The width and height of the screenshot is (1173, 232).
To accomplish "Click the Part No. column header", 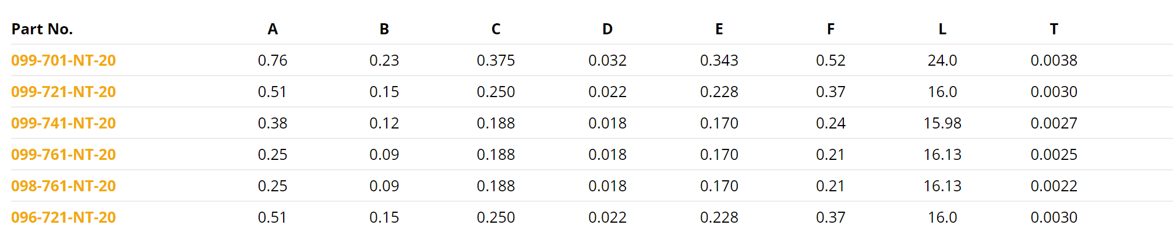I will (x=42, y=29).
